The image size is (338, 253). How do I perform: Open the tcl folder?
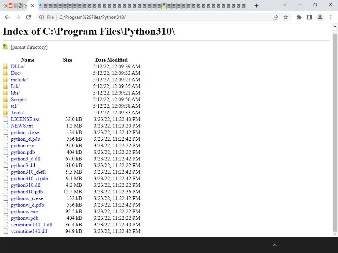click(x=14, y=106)
